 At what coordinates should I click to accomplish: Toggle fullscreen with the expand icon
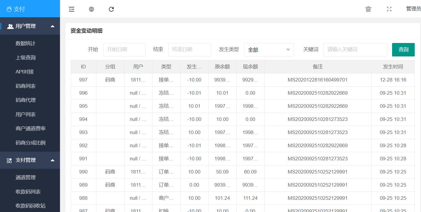(389, 9)
